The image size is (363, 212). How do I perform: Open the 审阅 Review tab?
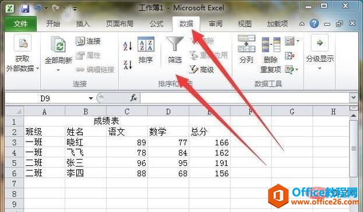[x=216, y=24]
